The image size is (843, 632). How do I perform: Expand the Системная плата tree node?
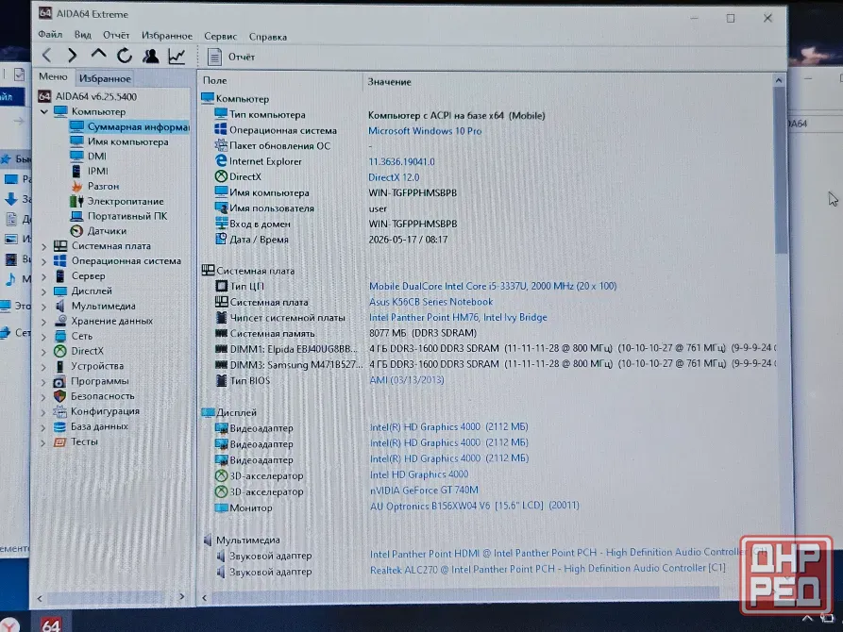click(44, 246)
